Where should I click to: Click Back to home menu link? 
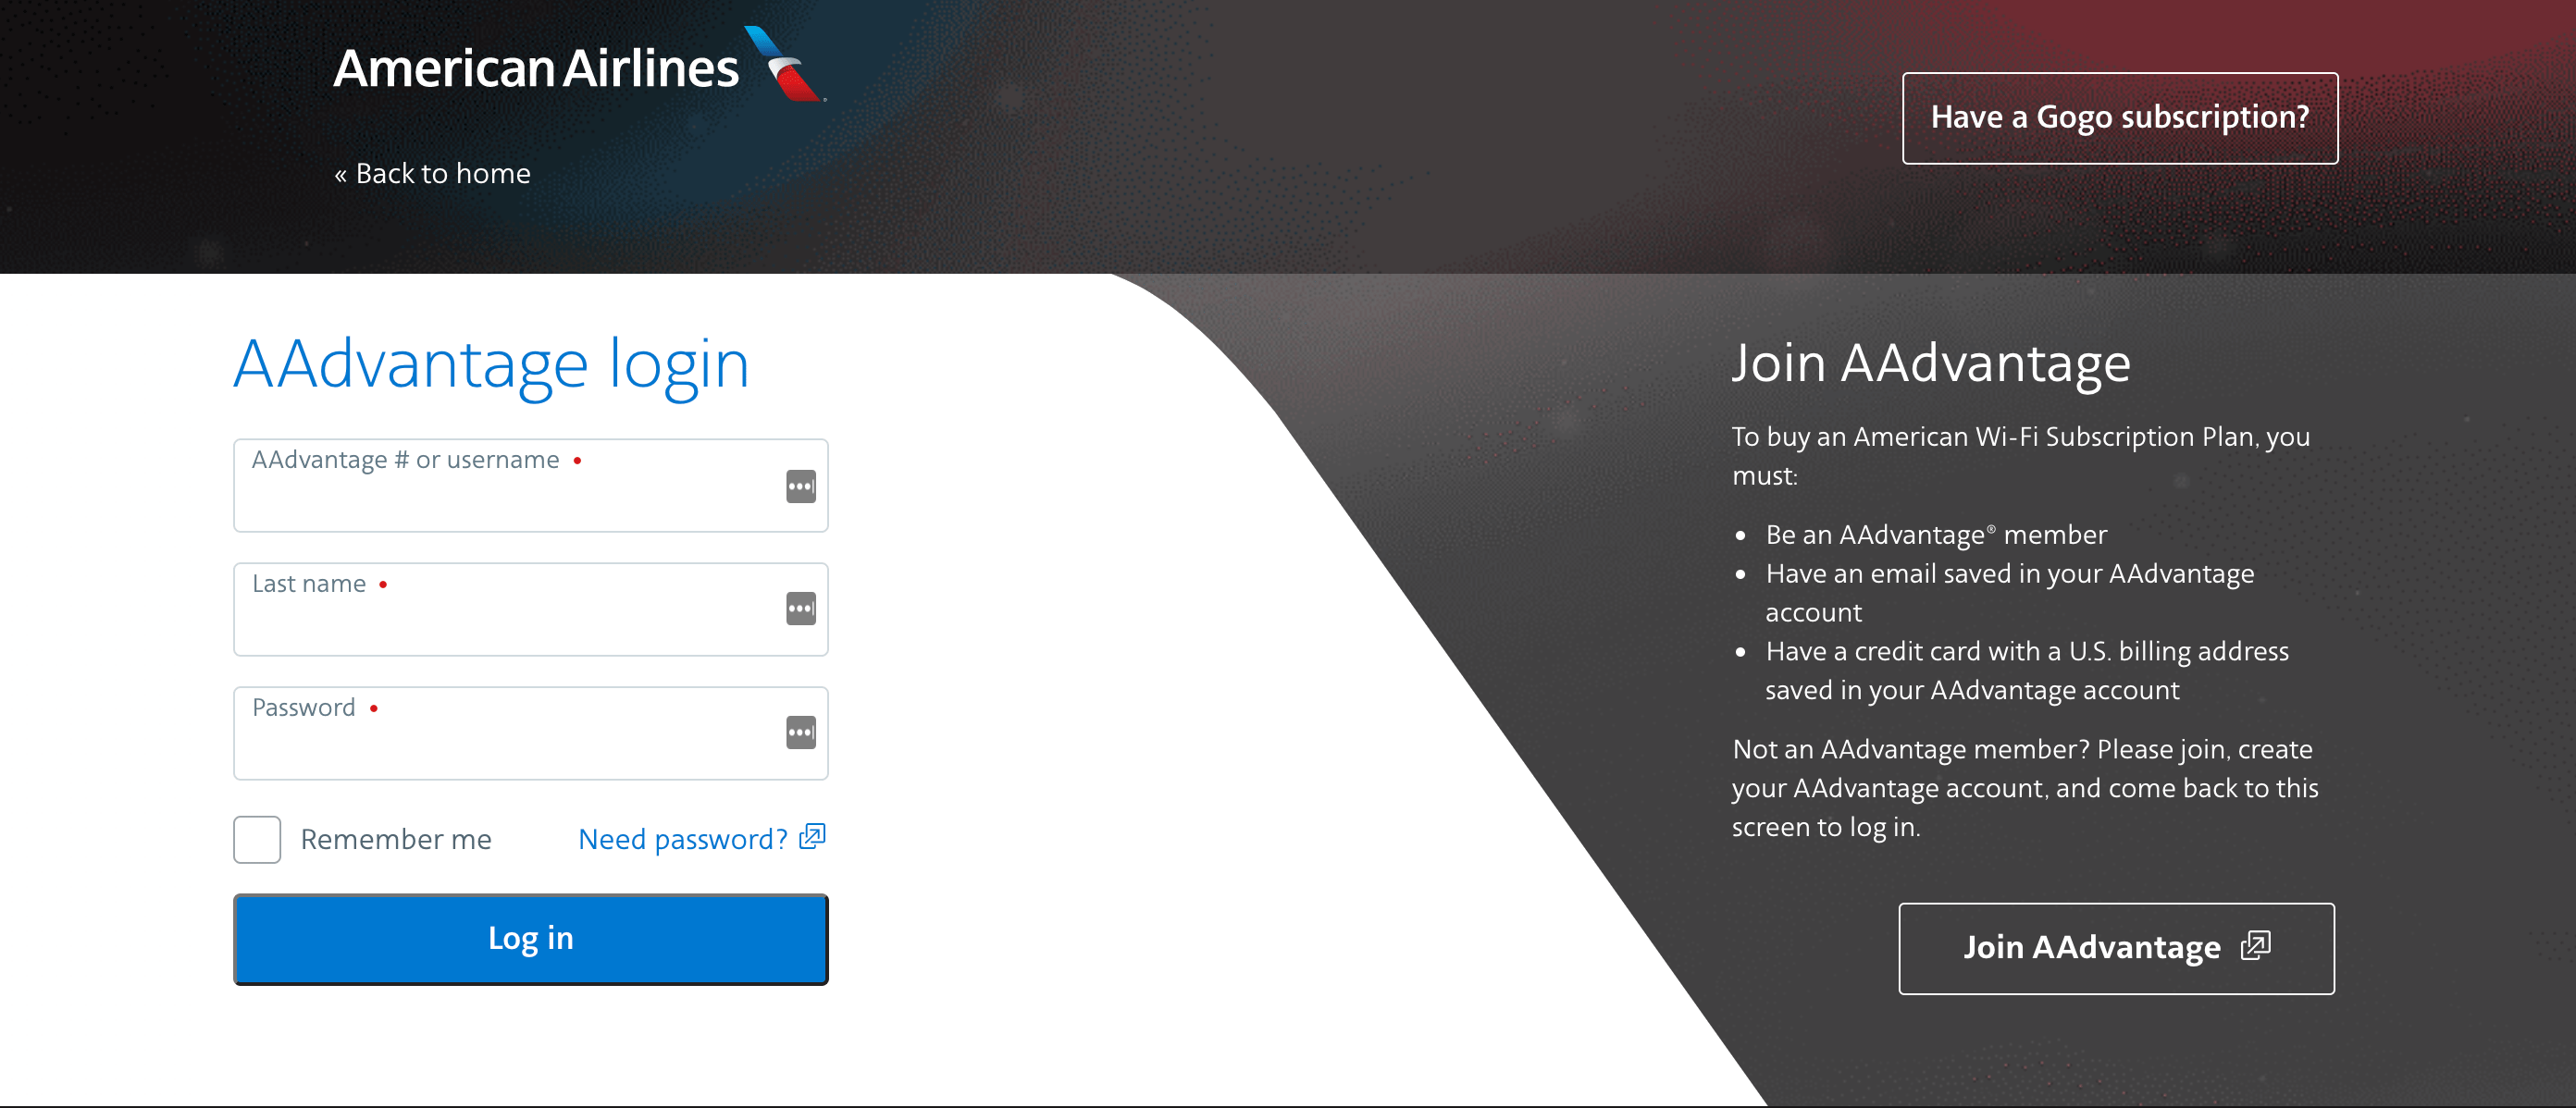click(436, 172)
